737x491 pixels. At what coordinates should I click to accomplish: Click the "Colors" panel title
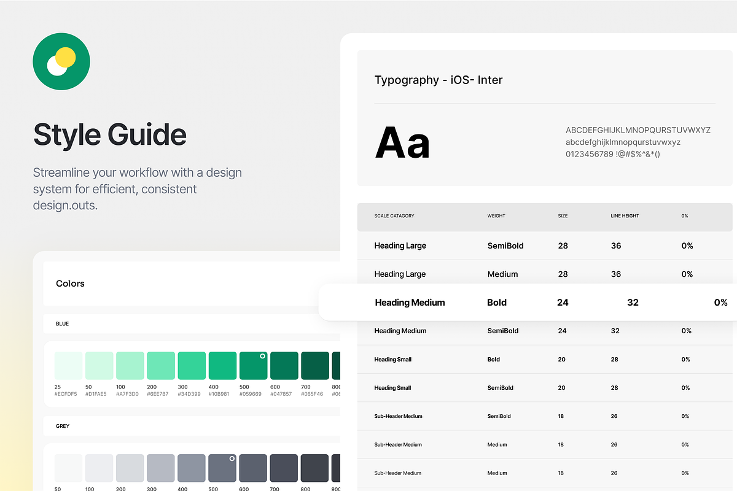pyautogui.click(x=70, y=284)
